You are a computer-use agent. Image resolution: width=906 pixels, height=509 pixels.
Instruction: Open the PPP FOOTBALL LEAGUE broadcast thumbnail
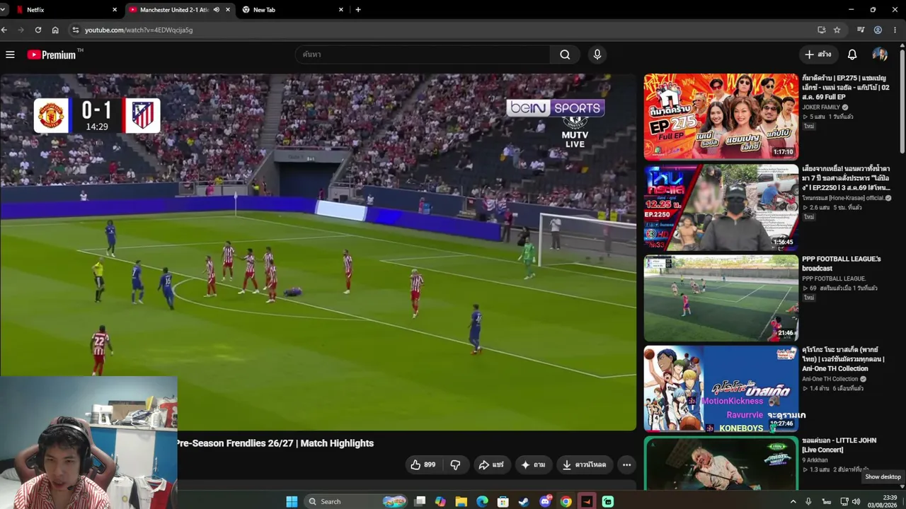coord(721,298)
